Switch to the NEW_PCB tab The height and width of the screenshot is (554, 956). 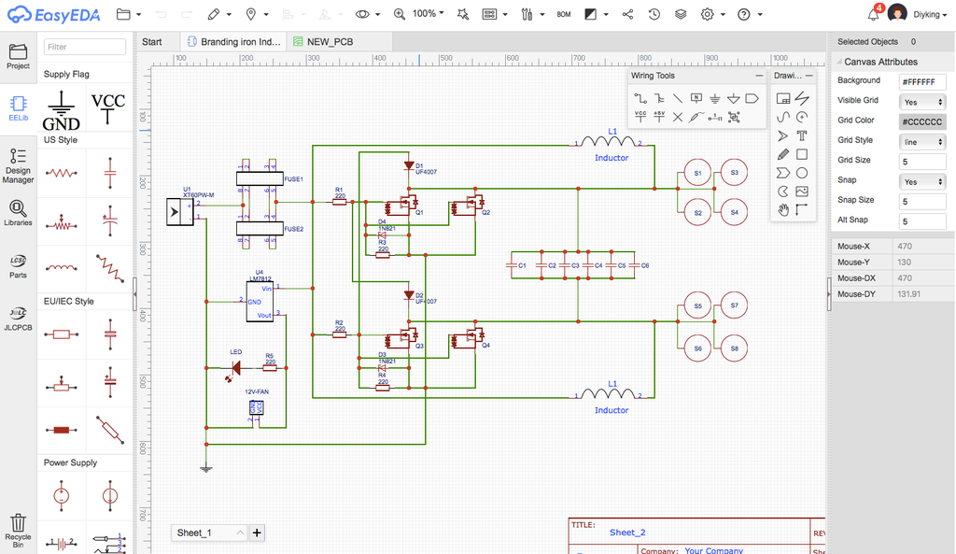tap(322, 42)
